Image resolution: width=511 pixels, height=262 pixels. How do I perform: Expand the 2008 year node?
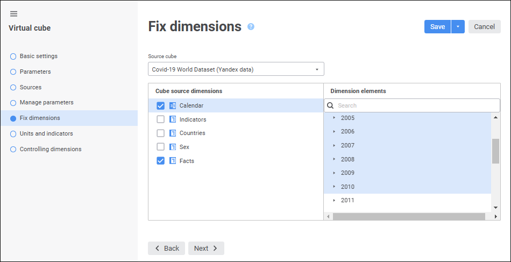pyautogui.click(x=334, y=159)
